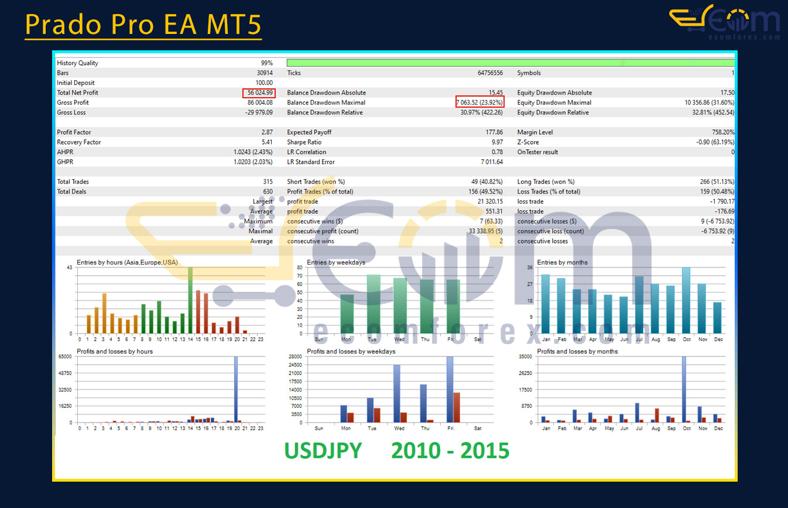Image resolution: width=788 pixels, height=508 pixels.
Task: Click the tall green bar at hour 14
Action: pos(190,300)
